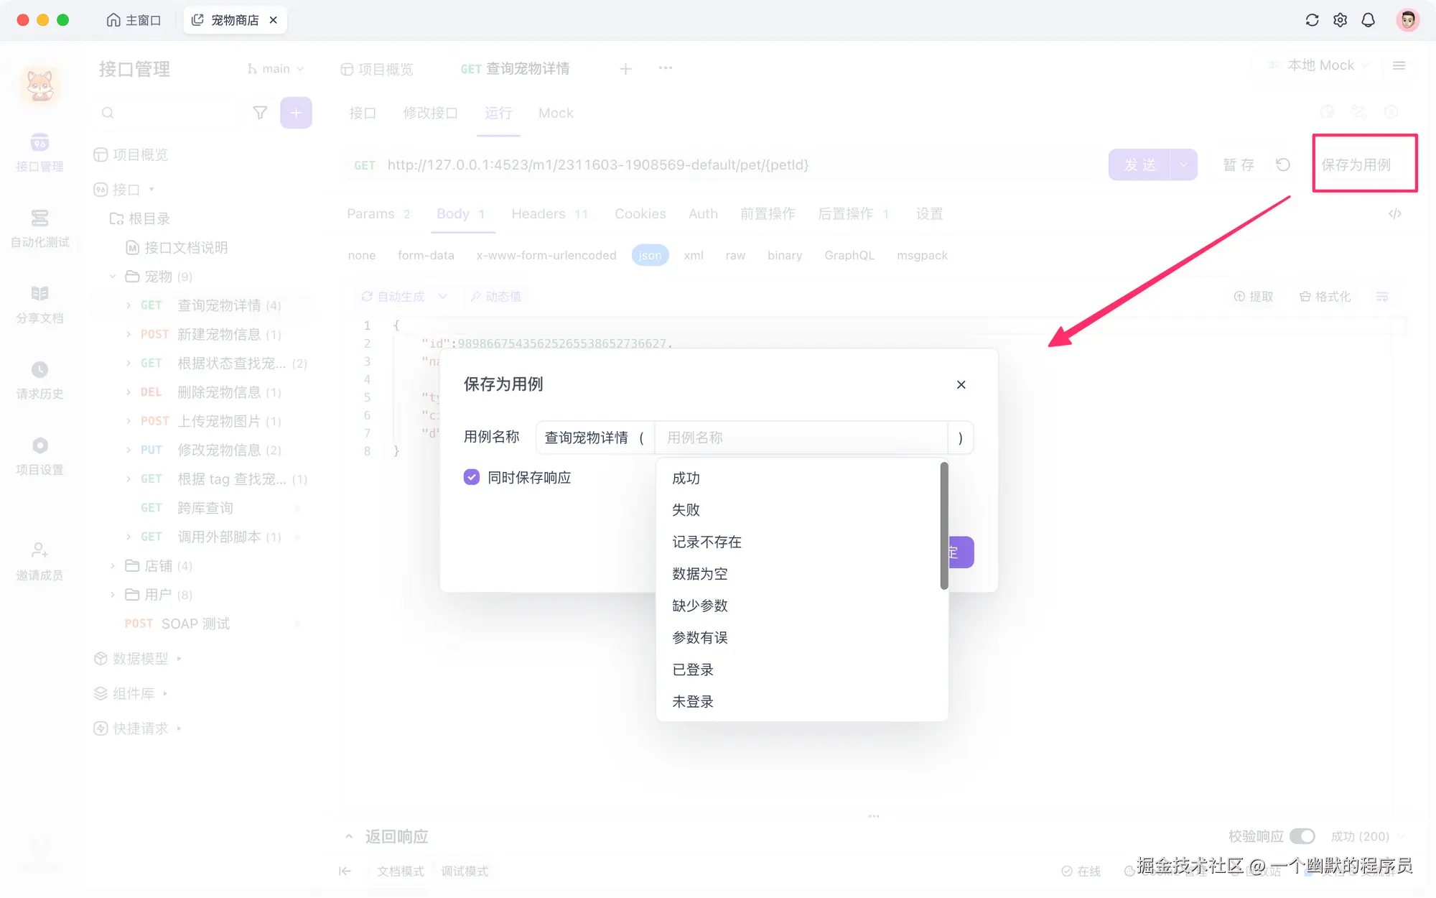Screen dimensions: 1436x898
Task: Select 记录不存在 from the response list
Action: tap(707, 542)
